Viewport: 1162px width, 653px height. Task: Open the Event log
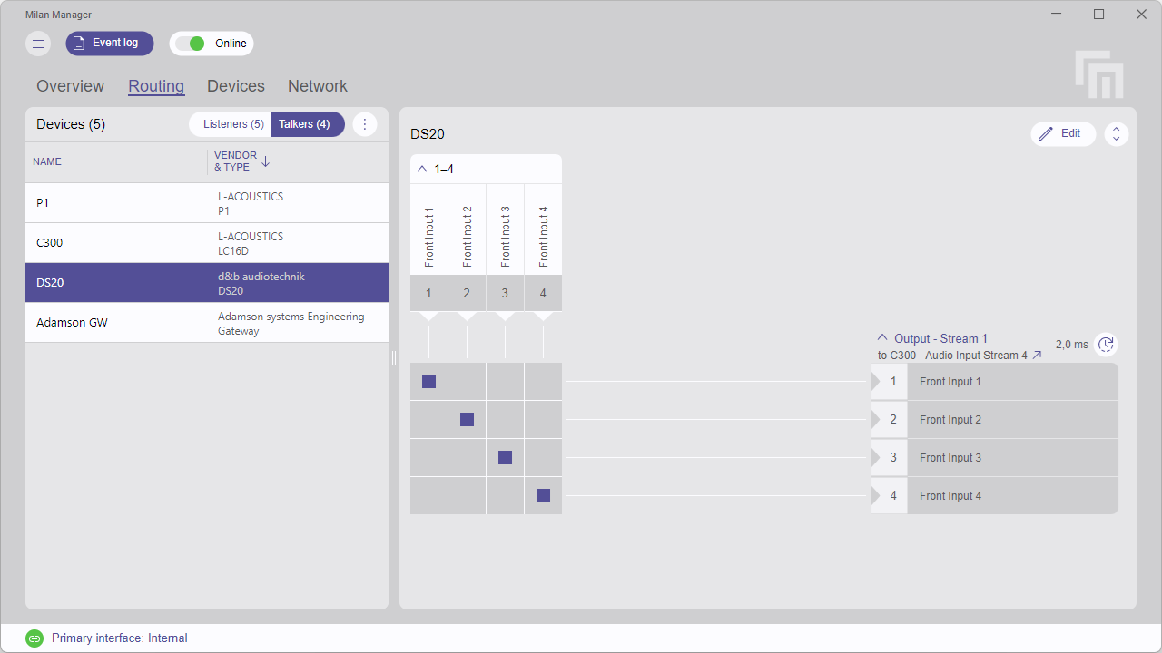point(109,43)
